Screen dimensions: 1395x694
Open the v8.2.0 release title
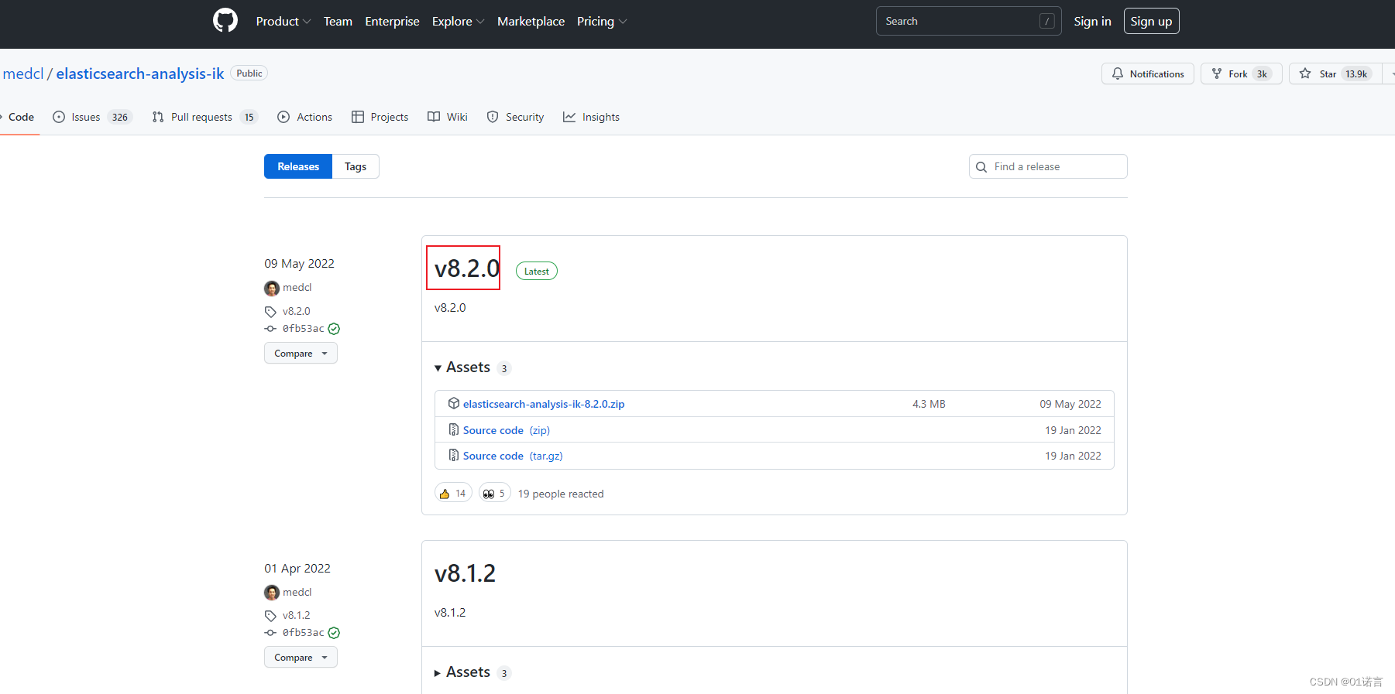pos(466,268)
